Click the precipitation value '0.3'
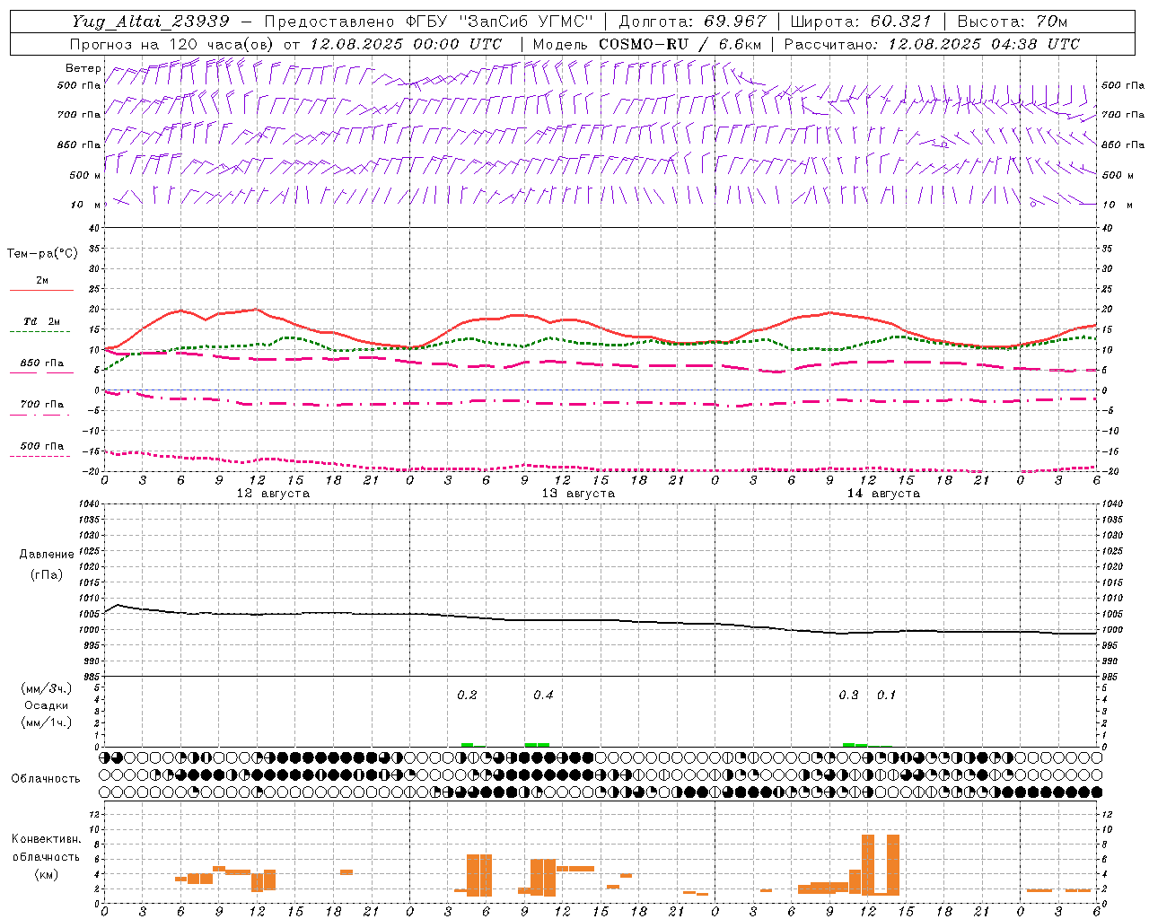Screen dimensions: 1149x919 [848, 696]
